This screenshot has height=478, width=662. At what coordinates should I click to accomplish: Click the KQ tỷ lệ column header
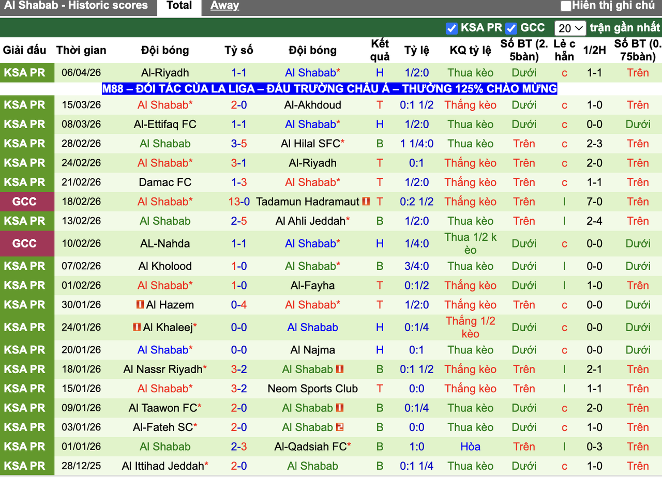[x=471, y=50]
